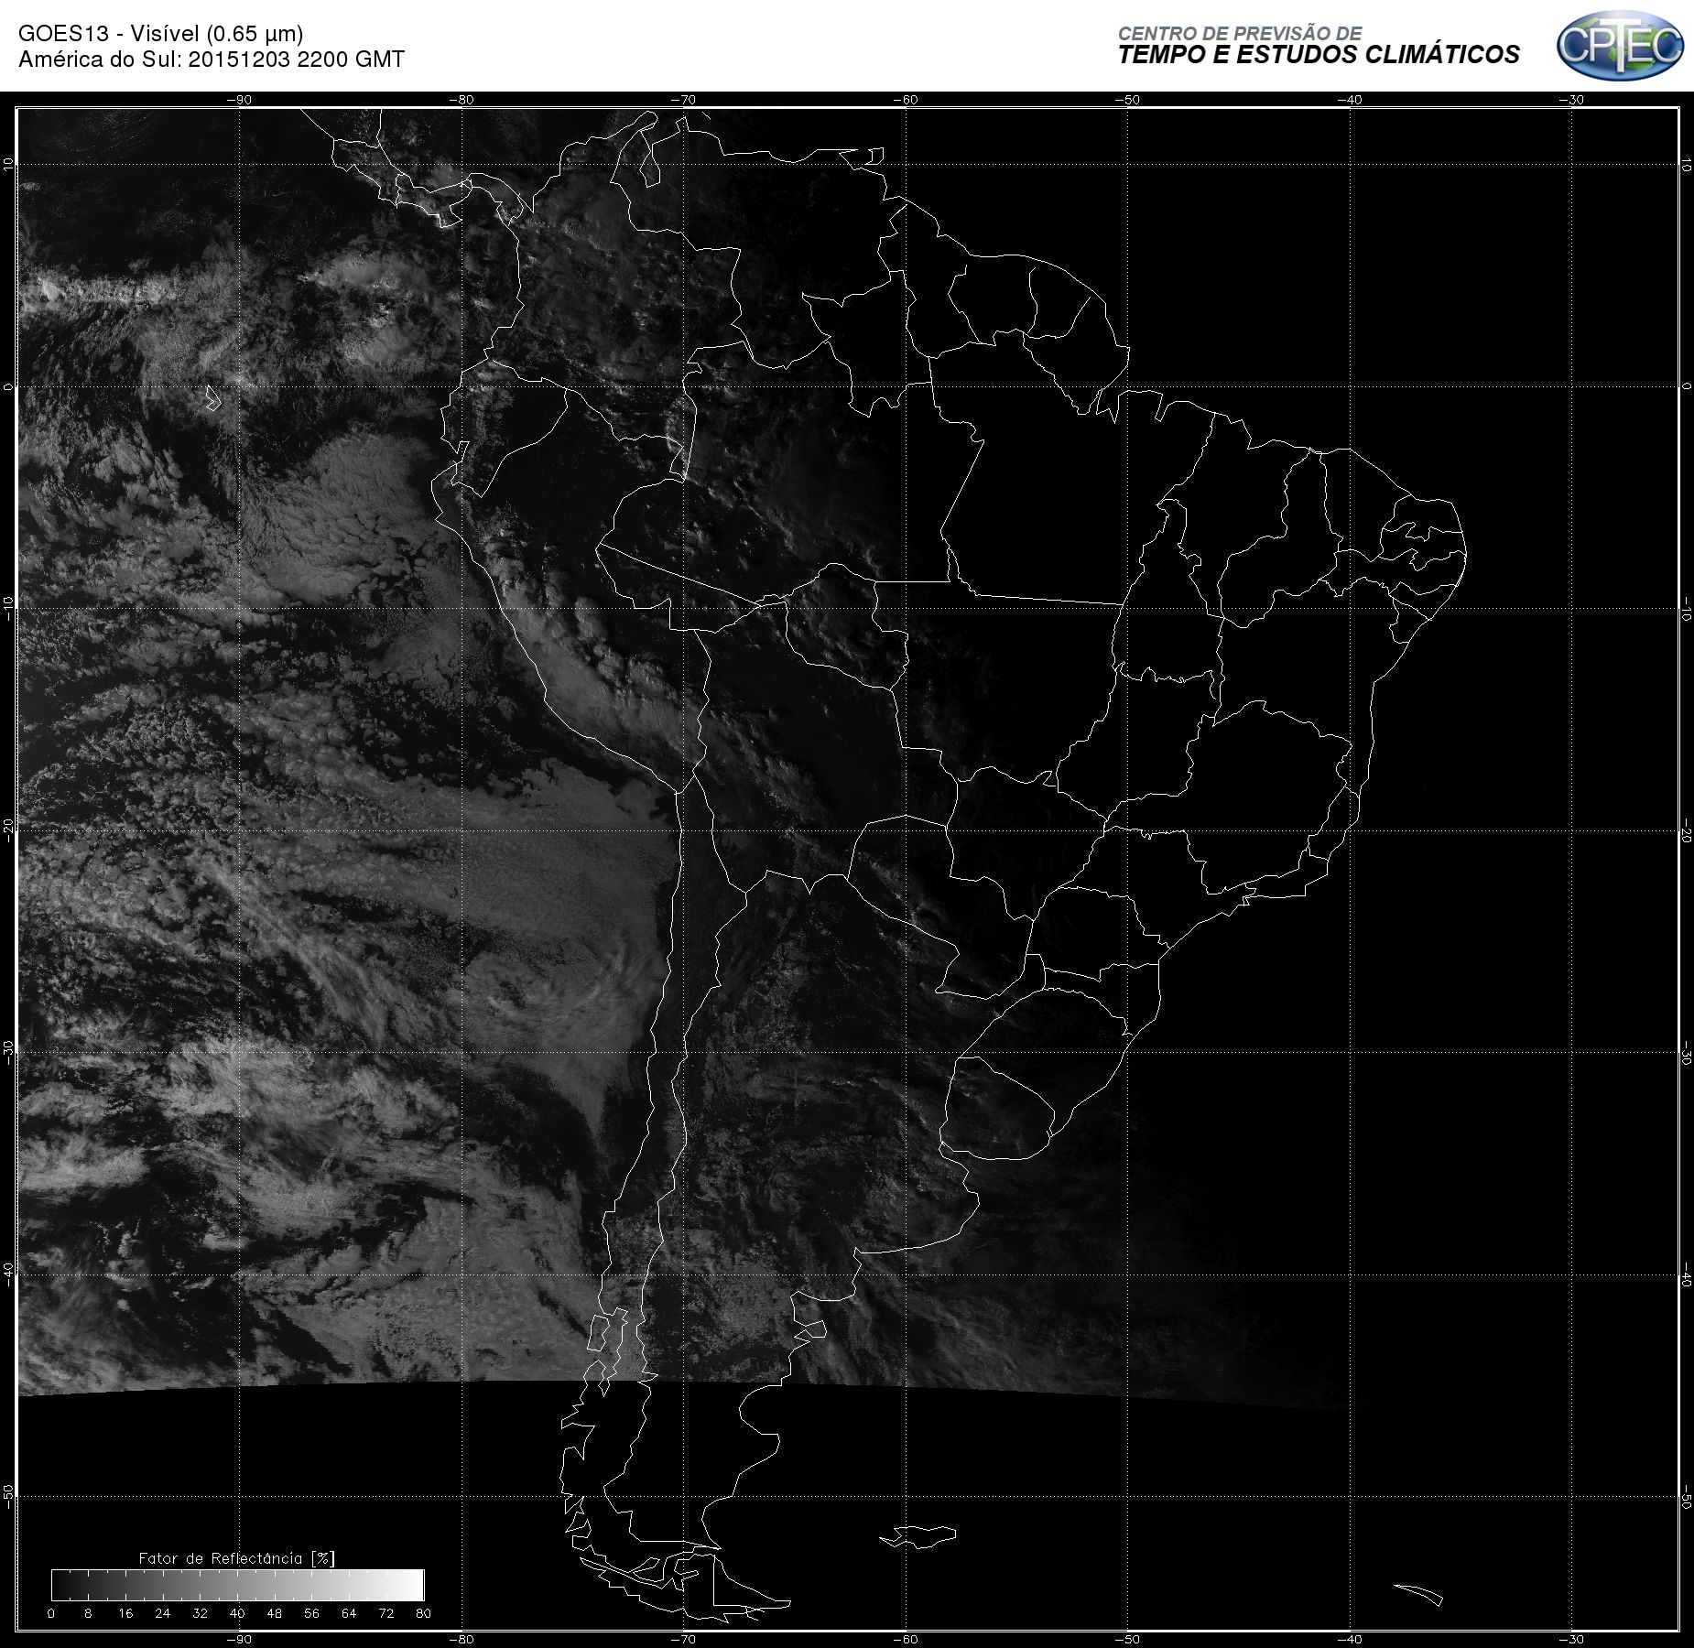Click the color bar's 56 tick label
Screen dimensions: 1694x1648
[311, 1613]
